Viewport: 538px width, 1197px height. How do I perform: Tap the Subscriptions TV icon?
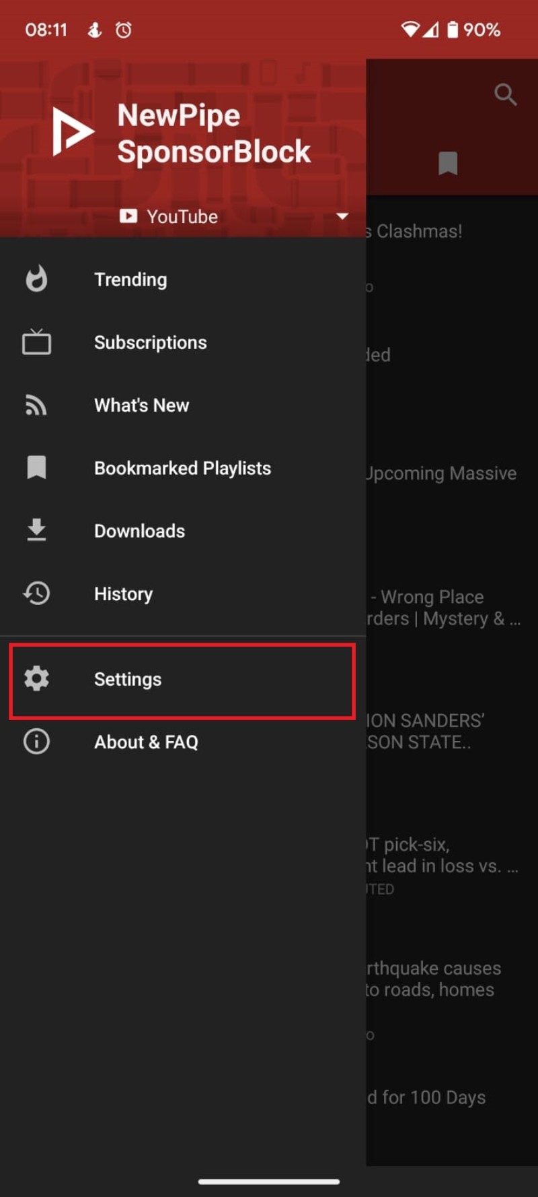coord(36,342)
